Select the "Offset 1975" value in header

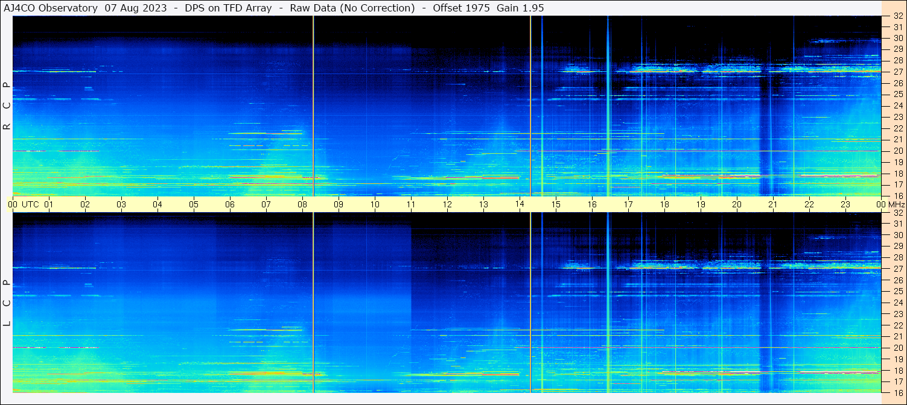coord(461,8)
